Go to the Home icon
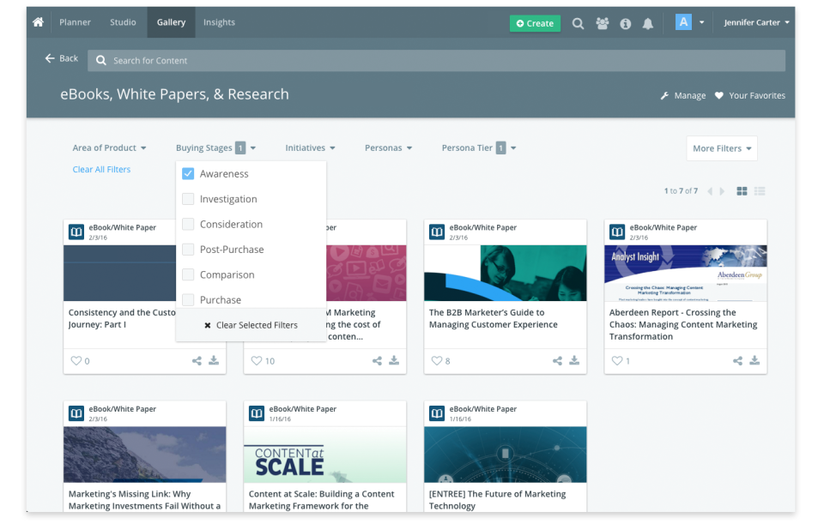Image resolution: width=824 pixels, height=530 pixels. (38, 22)
